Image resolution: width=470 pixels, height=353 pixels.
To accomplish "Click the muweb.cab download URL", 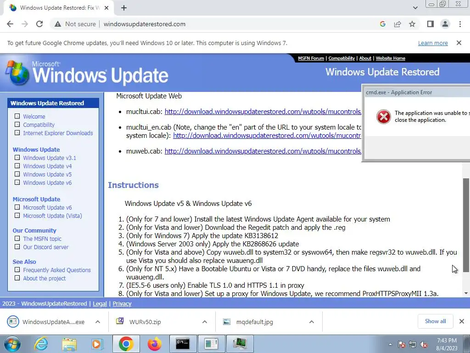I will 263,151.
